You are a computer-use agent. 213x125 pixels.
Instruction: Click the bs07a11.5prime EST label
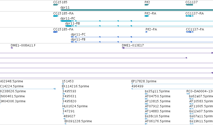point(201,116)
